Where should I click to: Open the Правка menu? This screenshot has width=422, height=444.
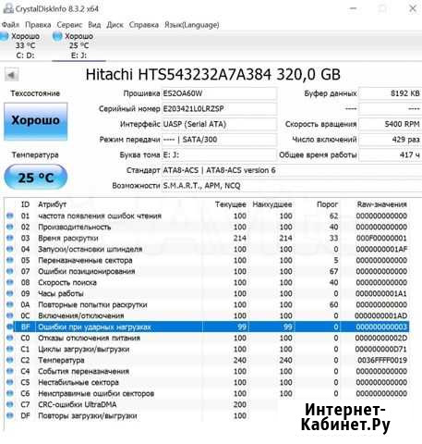(x=38, y=25)
